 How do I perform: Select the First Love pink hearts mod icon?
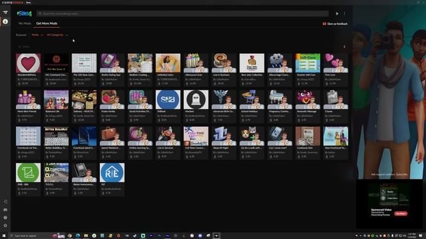click(335, 63)
